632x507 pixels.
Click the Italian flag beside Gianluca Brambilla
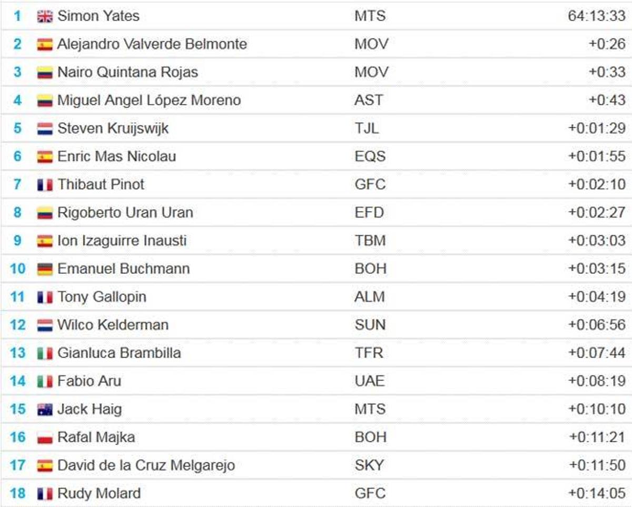point(45,353)
